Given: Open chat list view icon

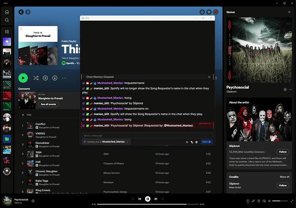Looking at the screenshot, I should point(187,142).
